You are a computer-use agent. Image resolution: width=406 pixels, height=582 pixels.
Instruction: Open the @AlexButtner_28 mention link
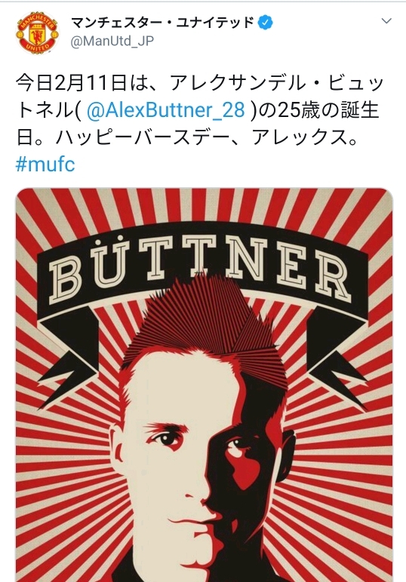tap(165, 110)
